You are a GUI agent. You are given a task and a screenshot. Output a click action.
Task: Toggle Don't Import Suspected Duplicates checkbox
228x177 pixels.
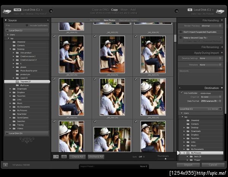tap(181, 32)
